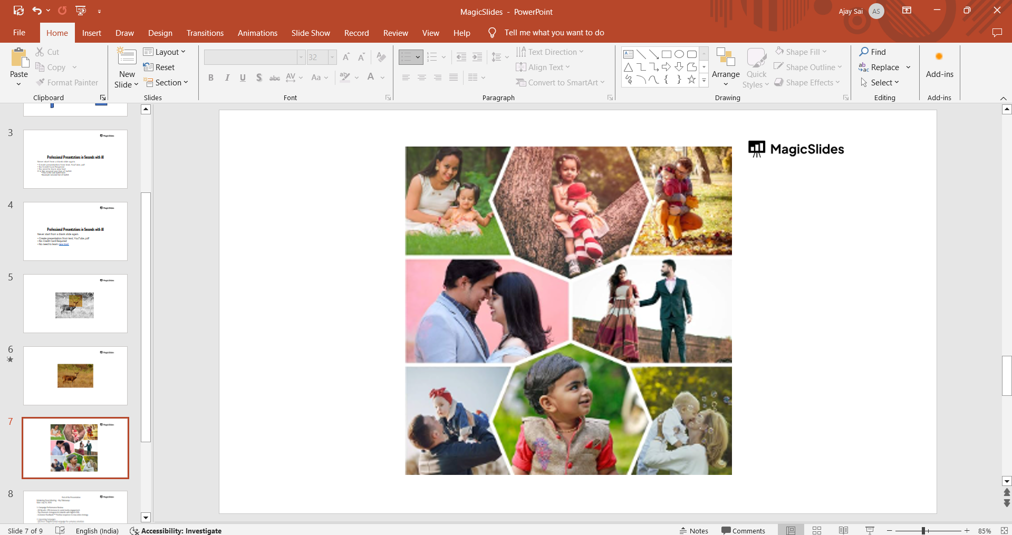This screenshot has height=535, width=1012.
Task: Insert a New Slide
Action: [x=127, y=57]
